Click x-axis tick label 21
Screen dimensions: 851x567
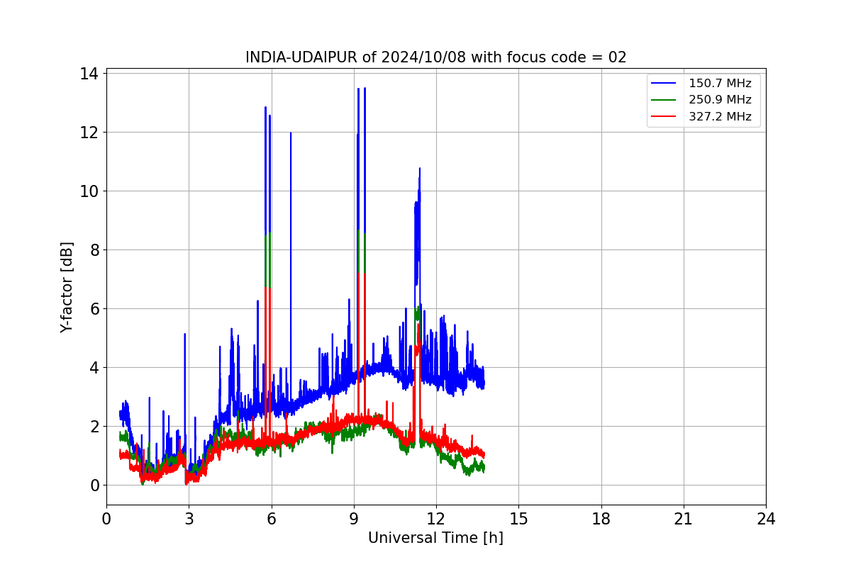(x=684, y=519)
